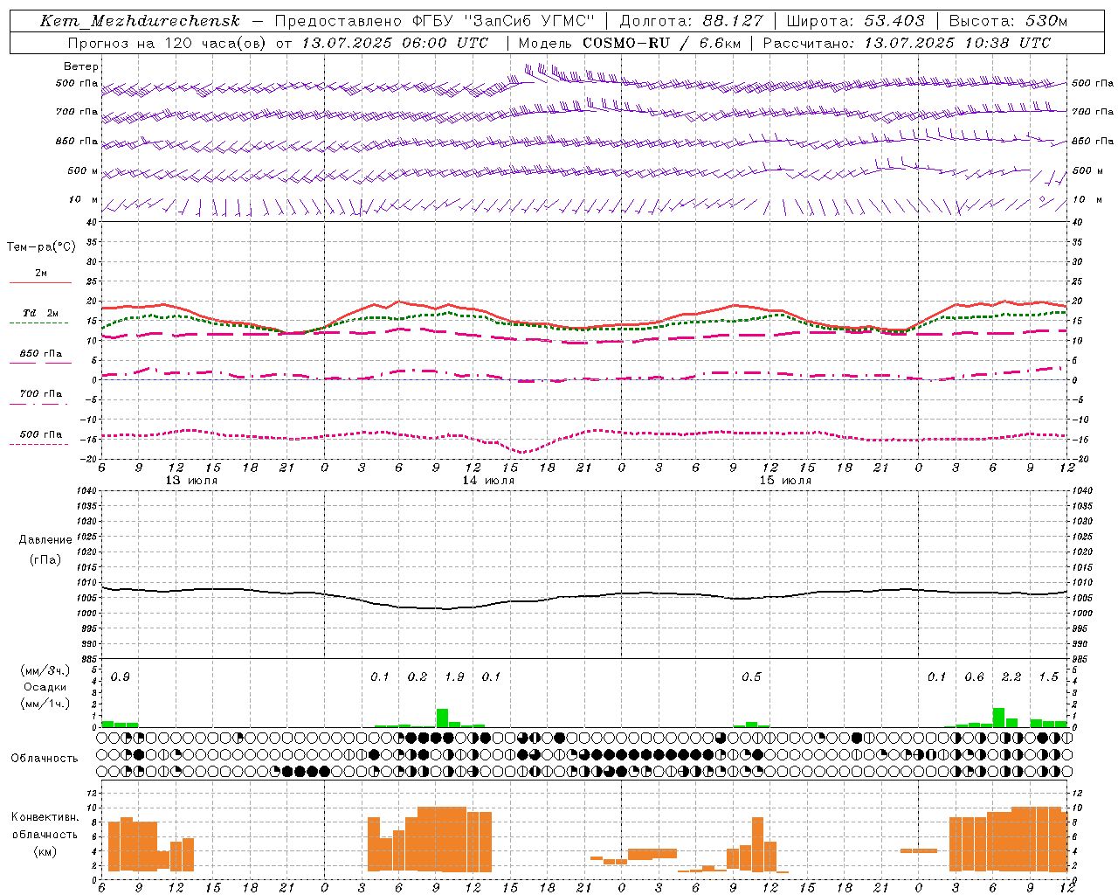Click the Осадки precipitation label

(45, 687)
